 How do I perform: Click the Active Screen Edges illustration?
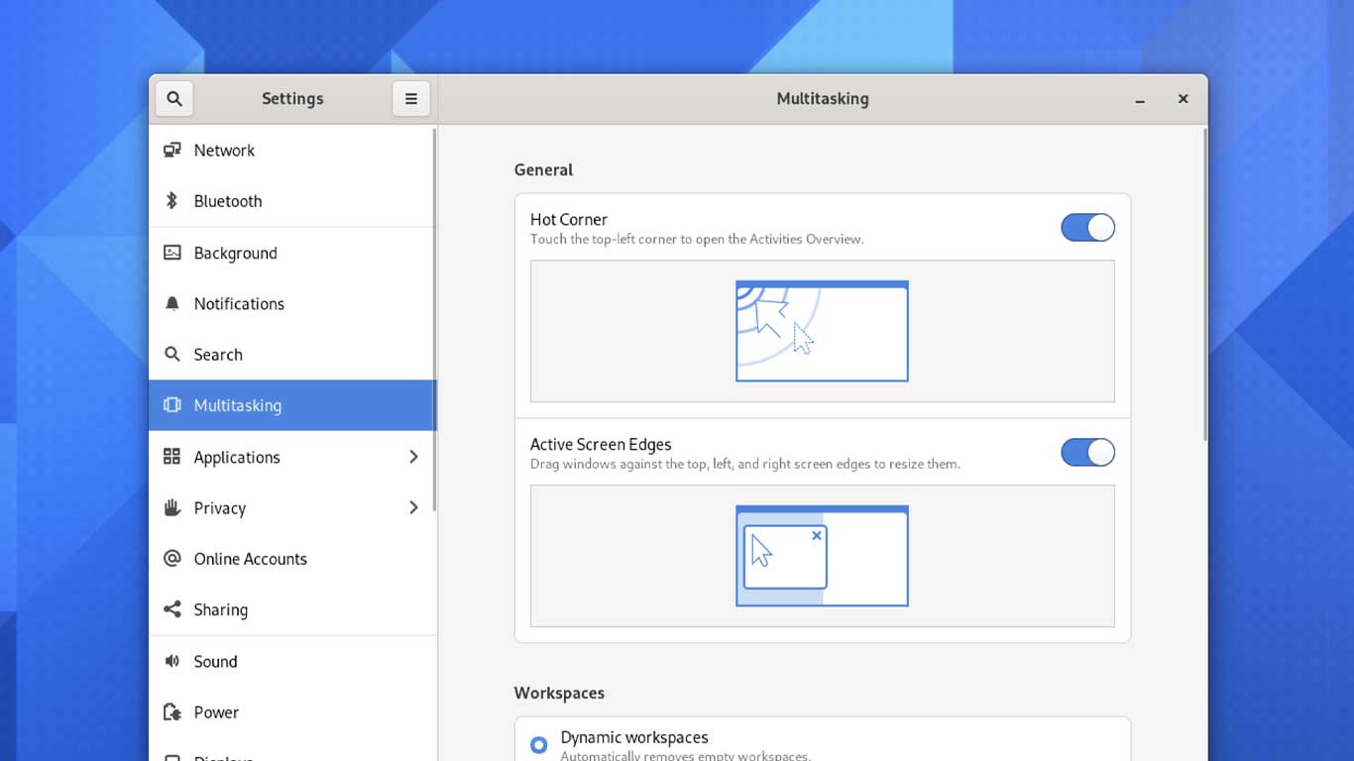pos(822,556)
